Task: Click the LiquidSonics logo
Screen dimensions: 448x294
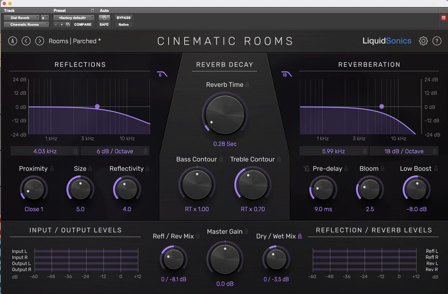Action: point(387,41)
